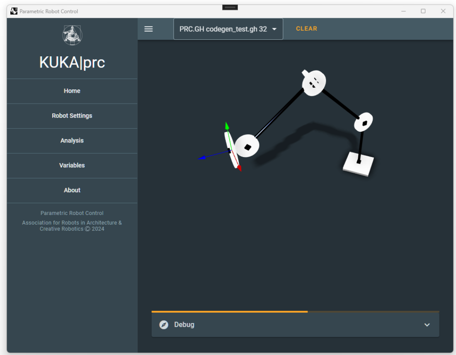The width and height of the screenshot is (456, 355).
Task: Open the Variables section
Action: pyautogui.click(x=72, y=165)
